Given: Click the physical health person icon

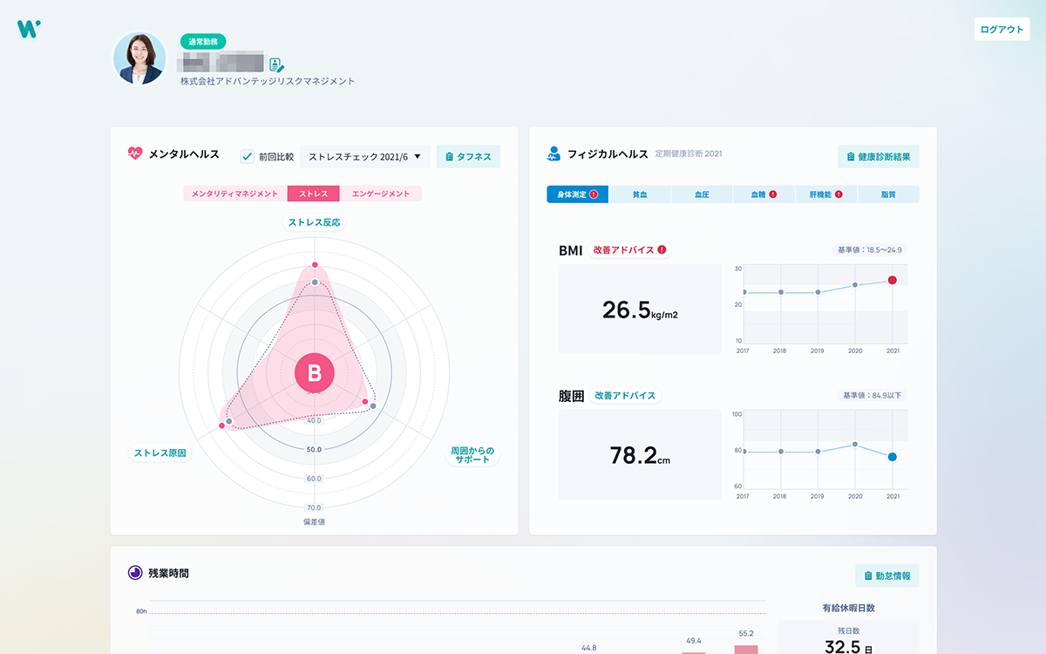Looking at the screenshot, I should tap(554, 154).
